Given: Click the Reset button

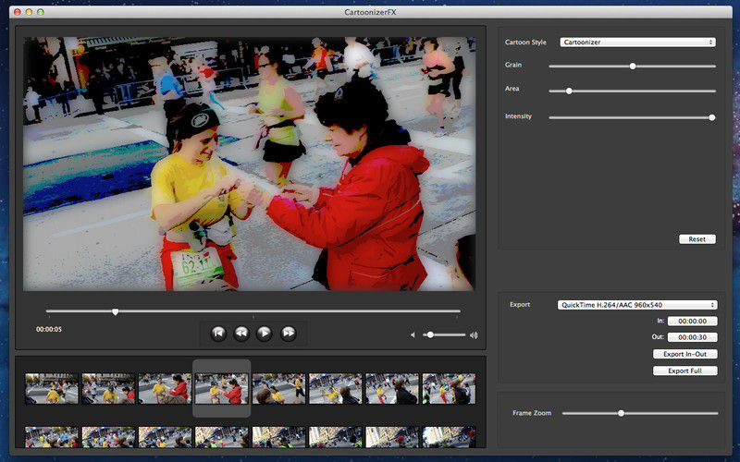Looking at the screenshot, I should [x=697, y=239].
